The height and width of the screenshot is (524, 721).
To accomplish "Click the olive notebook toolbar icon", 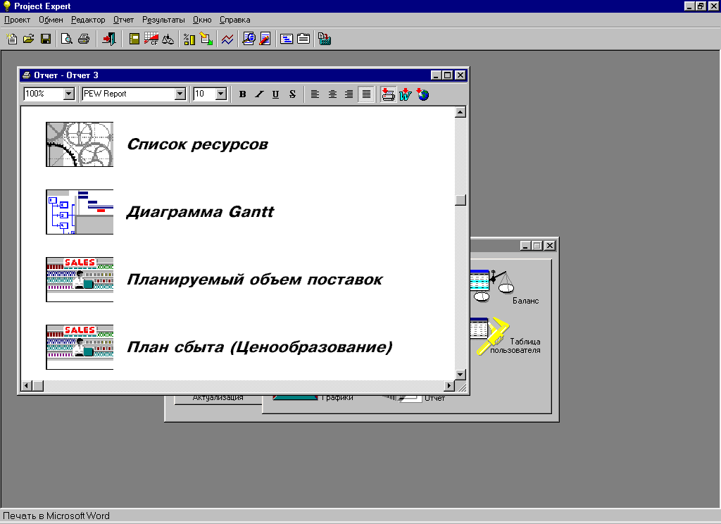I will (x=134, y=39).
